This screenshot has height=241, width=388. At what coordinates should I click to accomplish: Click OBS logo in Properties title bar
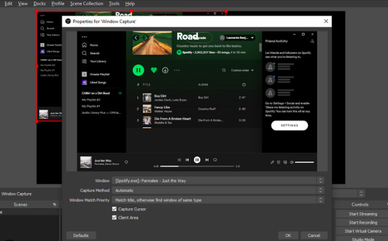pos(68,21)
